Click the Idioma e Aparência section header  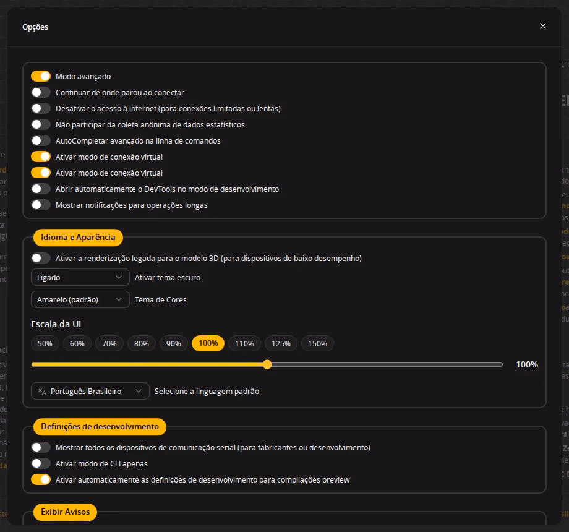click(78, 238)
